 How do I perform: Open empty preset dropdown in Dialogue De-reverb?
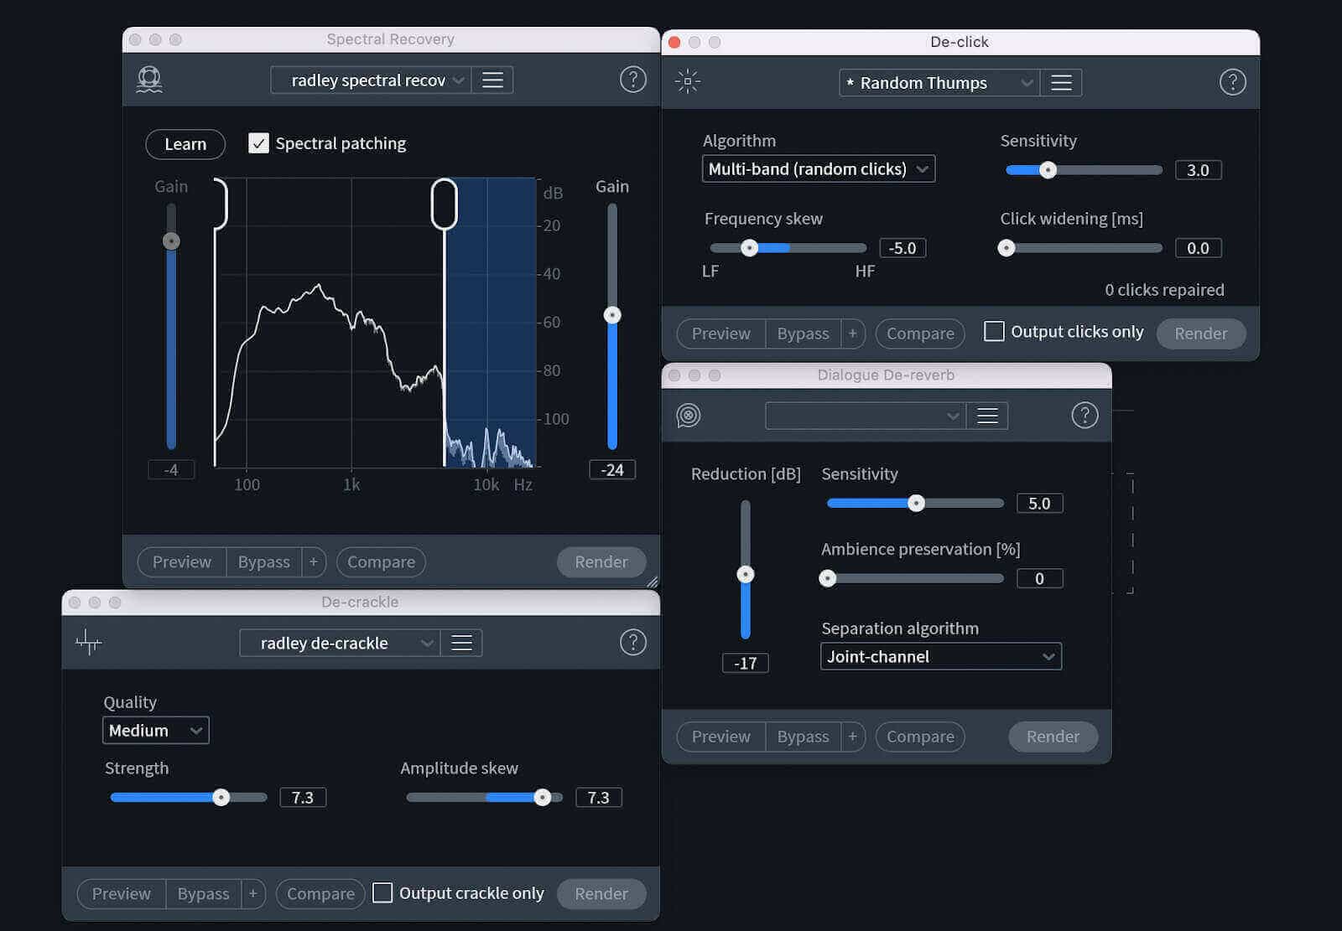[866, 416]
